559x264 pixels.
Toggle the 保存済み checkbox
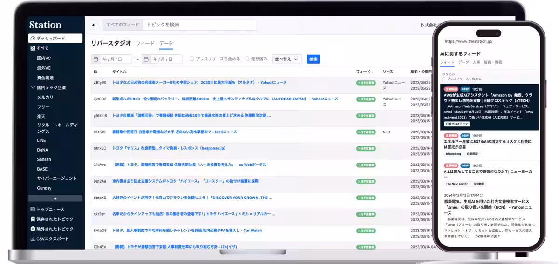click(x=247, y=59)
